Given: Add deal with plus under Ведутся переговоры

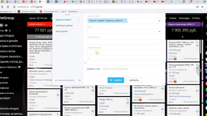Looking at the screenshot, I should click(182, 37).
